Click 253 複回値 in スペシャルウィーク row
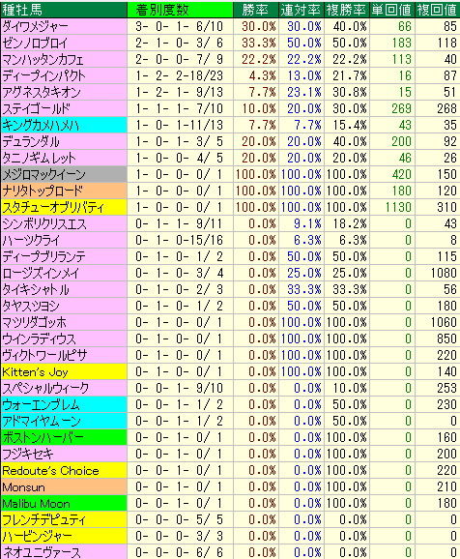This screenshot has height=559, width=460. [x=447, y=388]
